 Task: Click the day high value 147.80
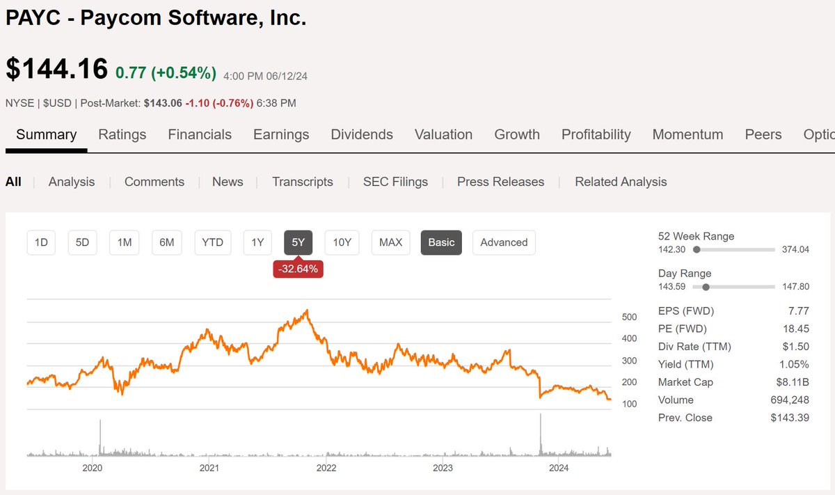(796, 286)
